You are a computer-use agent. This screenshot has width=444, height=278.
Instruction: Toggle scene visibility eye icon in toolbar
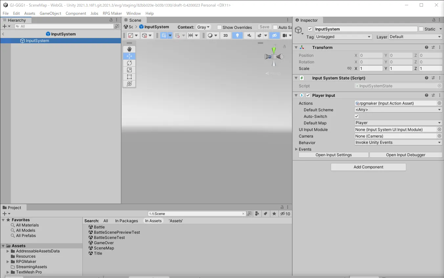(275, 35)
